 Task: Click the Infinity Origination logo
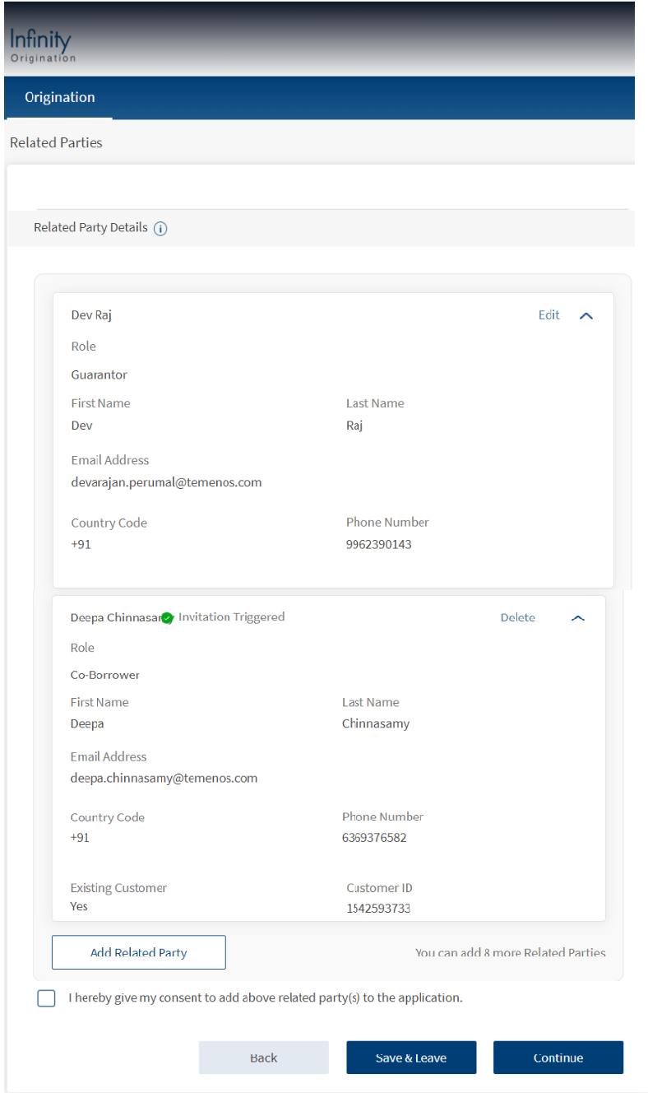[42, 46]
